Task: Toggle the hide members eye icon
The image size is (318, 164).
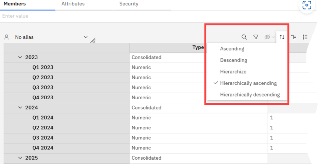Action: tap(267, 37)
